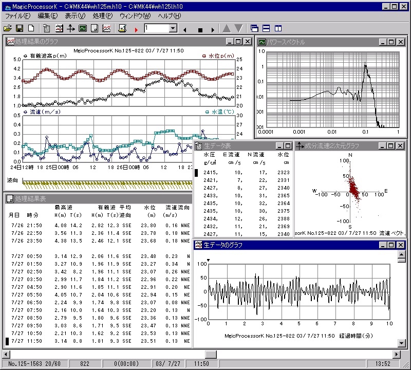Select the 7/27 11:50 row in results table
411x370 pixels.
pyautogui.click(x=100, y=341)
